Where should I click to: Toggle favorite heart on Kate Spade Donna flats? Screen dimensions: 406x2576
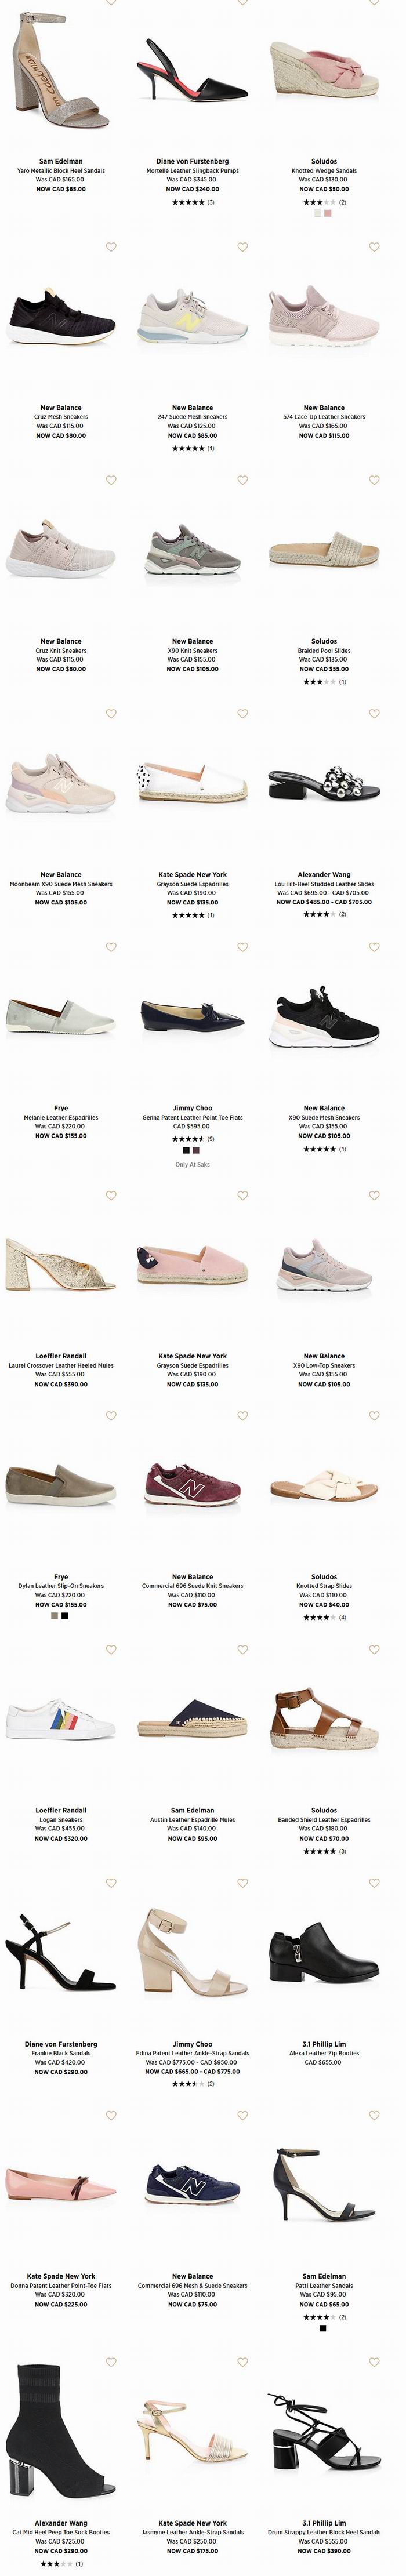(111, 2116)
